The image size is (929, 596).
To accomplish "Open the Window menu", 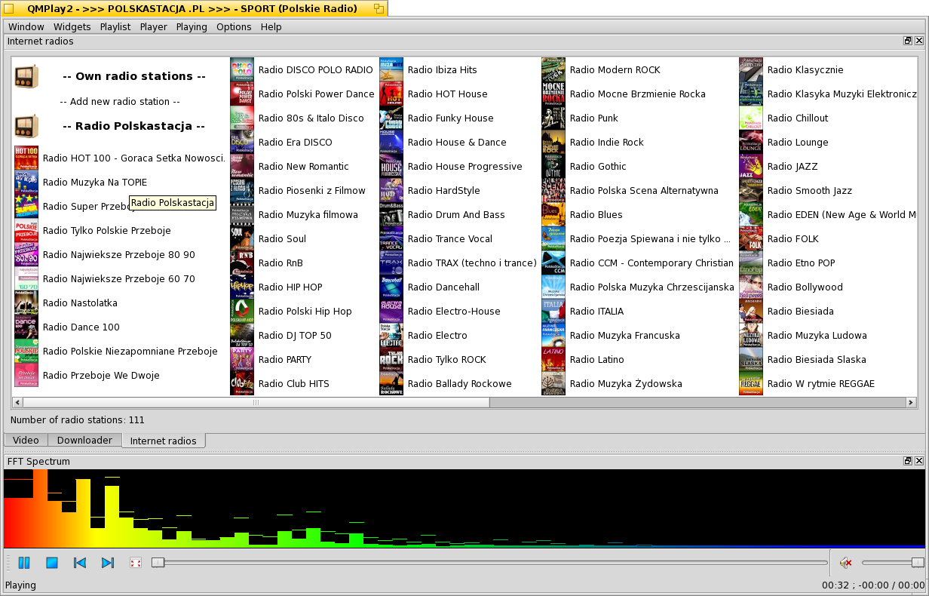I will [x=26, y=26].
